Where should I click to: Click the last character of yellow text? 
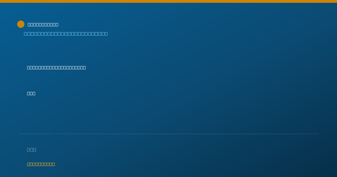[54, 164]
